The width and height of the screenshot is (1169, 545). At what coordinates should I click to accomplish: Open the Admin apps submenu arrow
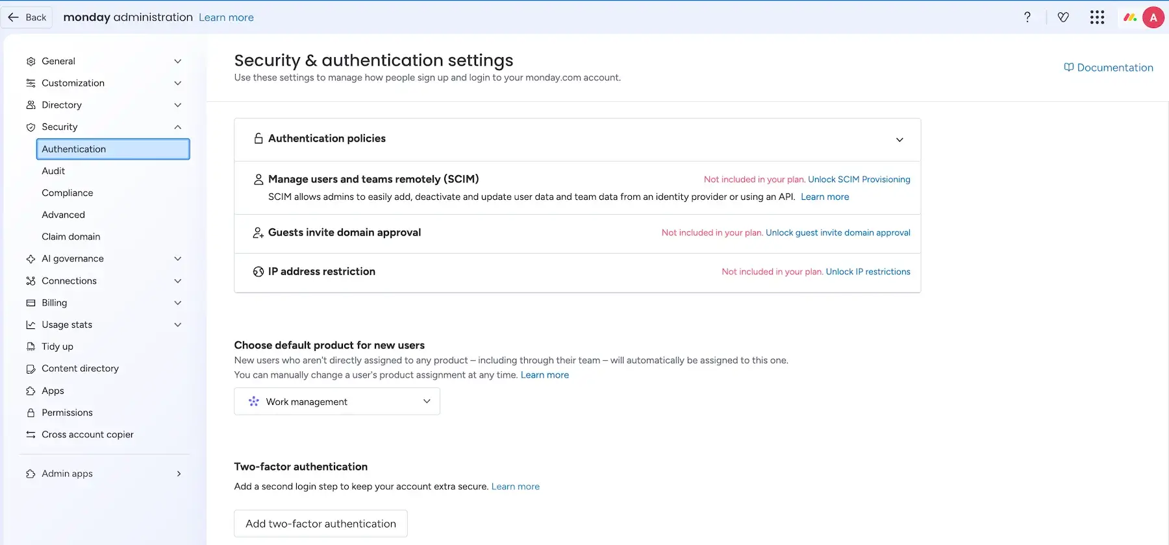click(x=179, y=474)
